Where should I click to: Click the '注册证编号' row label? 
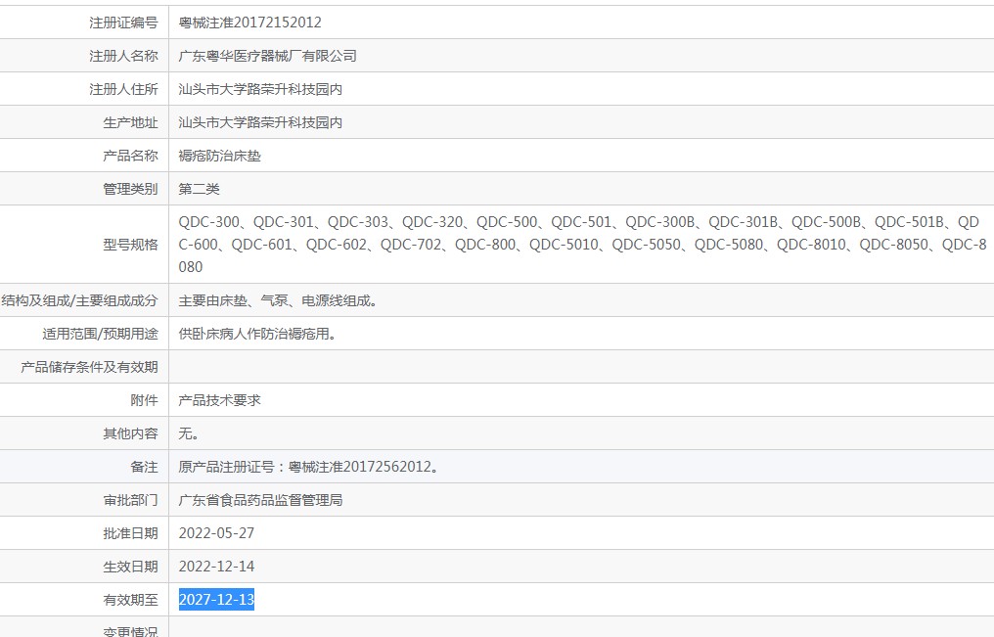pos(123,23)
